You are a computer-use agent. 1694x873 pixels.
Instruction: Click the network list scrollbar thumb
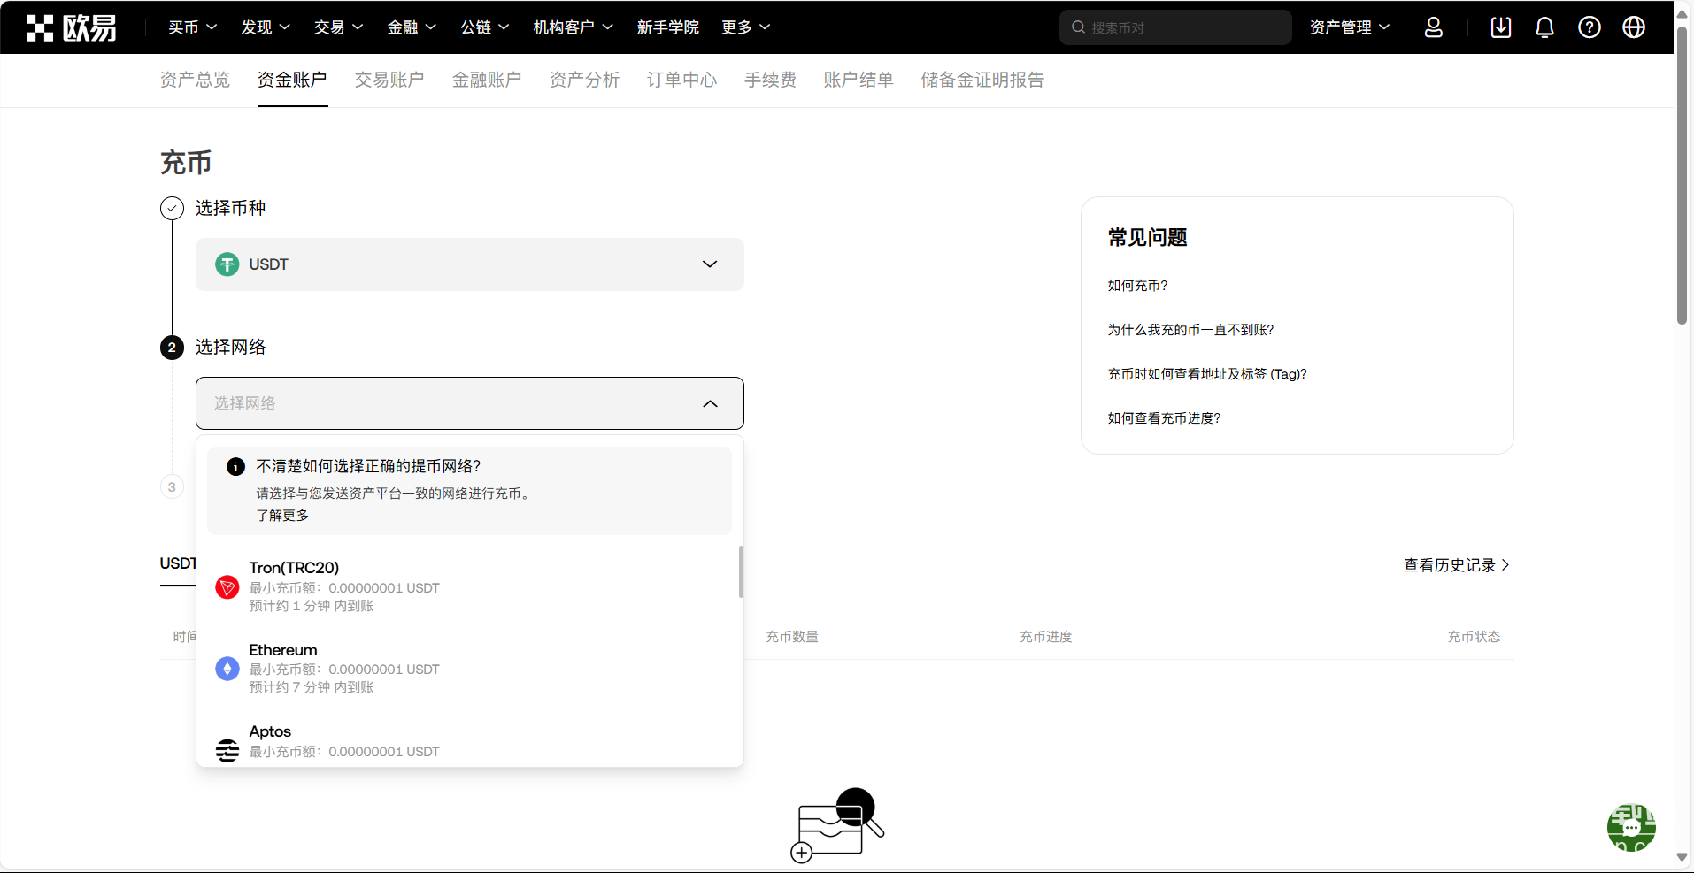click(741, 571)
